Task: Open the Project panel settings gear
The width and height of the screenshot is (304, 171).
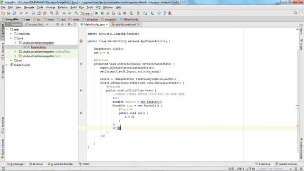Action: click(x=69, y=24)
